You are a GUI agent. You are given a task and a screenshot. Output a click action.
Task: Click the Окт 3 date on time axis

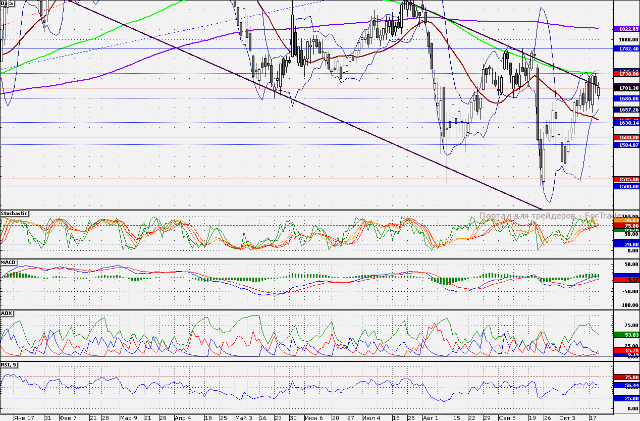(567, 418)
